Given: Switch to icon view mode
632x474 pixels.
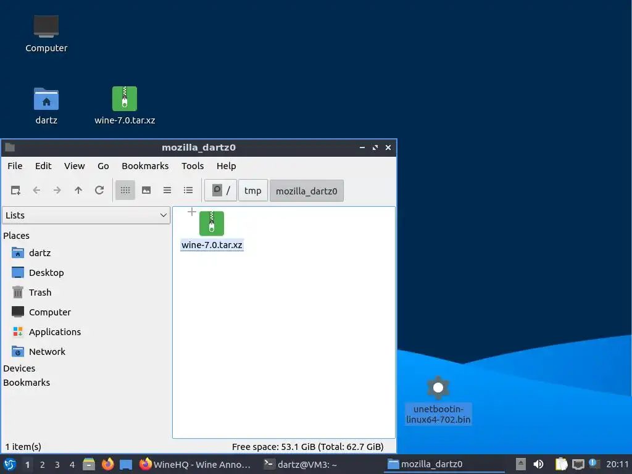Looking at the screenshot, I should pos(125,190).
